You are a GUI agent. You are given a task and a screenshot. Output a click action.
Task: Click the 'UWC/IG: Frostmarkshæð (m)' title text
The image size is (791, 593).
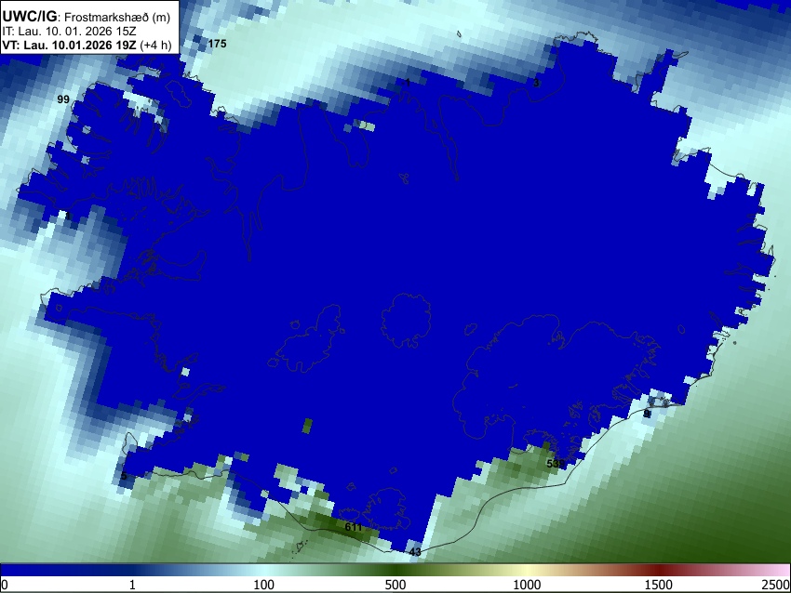[87, 17]
